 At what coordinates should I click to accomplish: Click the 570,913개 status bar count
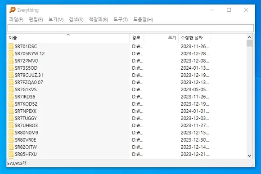tap(17, 163)
